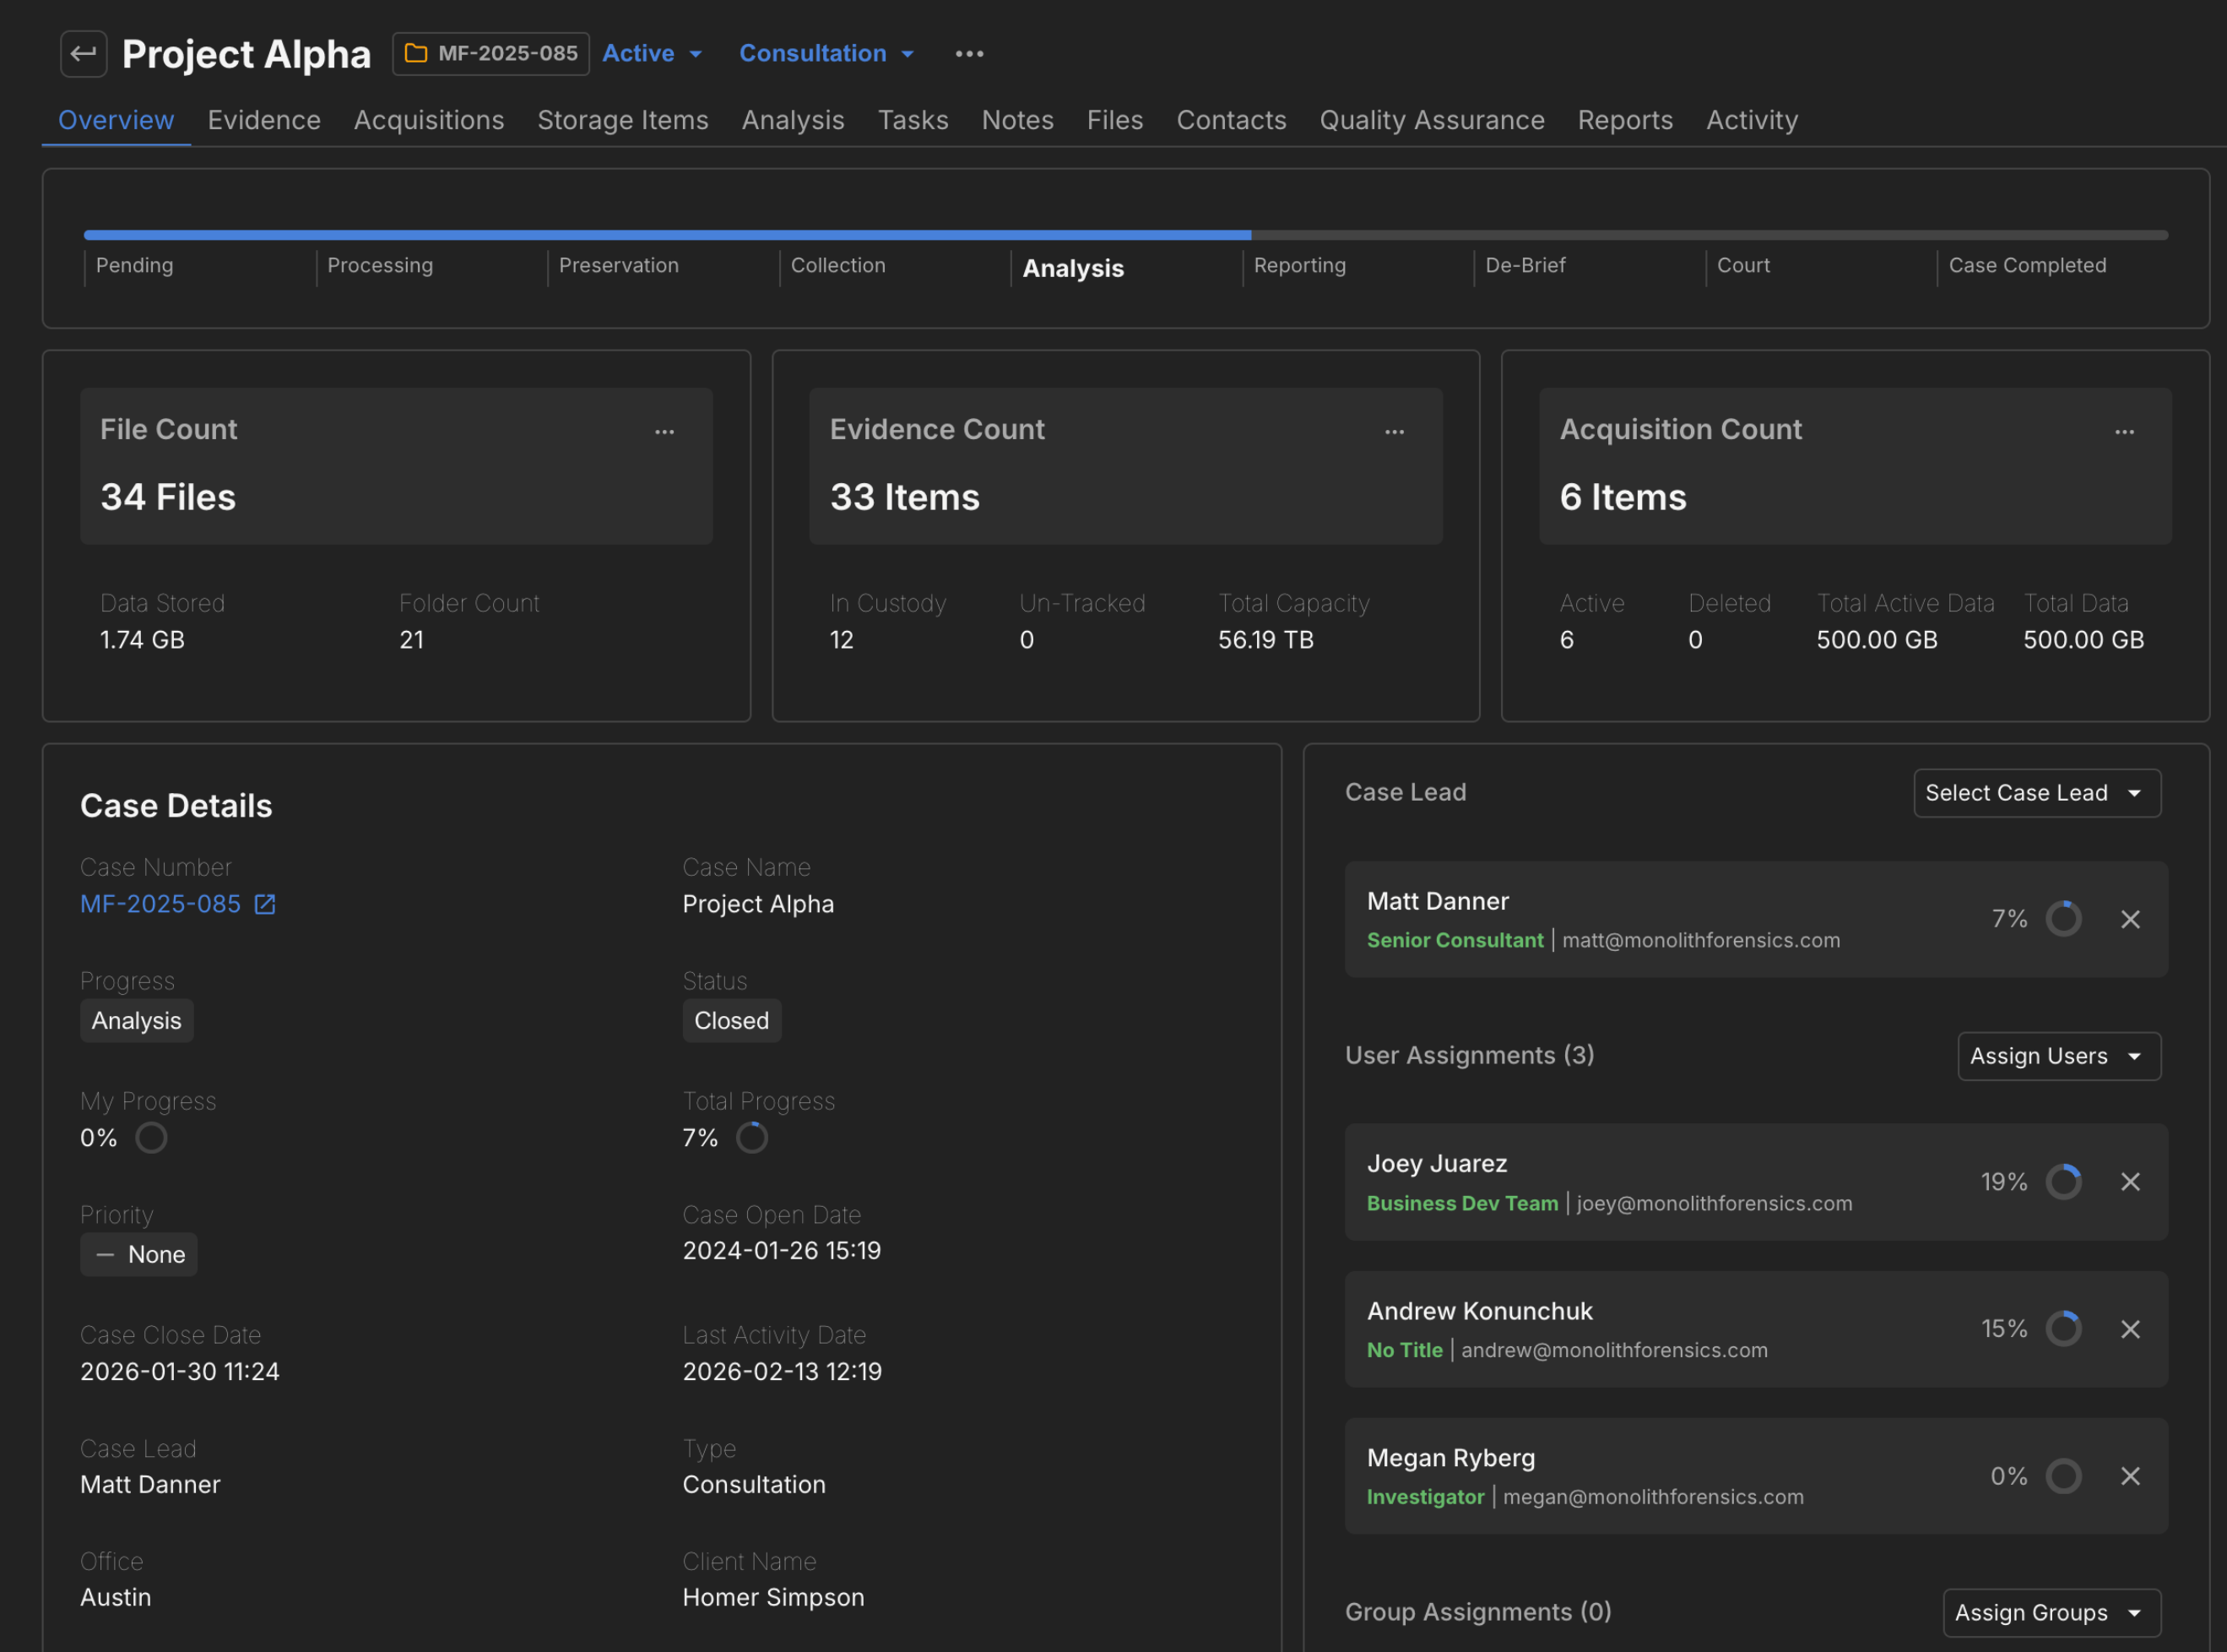Screen dimensions: 2227x1652
Task: Click the back arrow icon
Action: coord(83,53)
